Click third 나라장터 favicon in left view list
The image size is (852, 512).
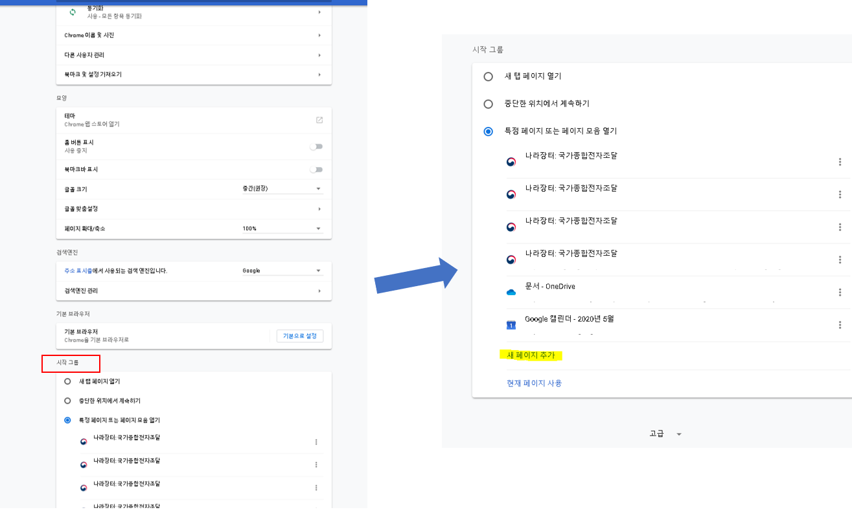(84, 488)
